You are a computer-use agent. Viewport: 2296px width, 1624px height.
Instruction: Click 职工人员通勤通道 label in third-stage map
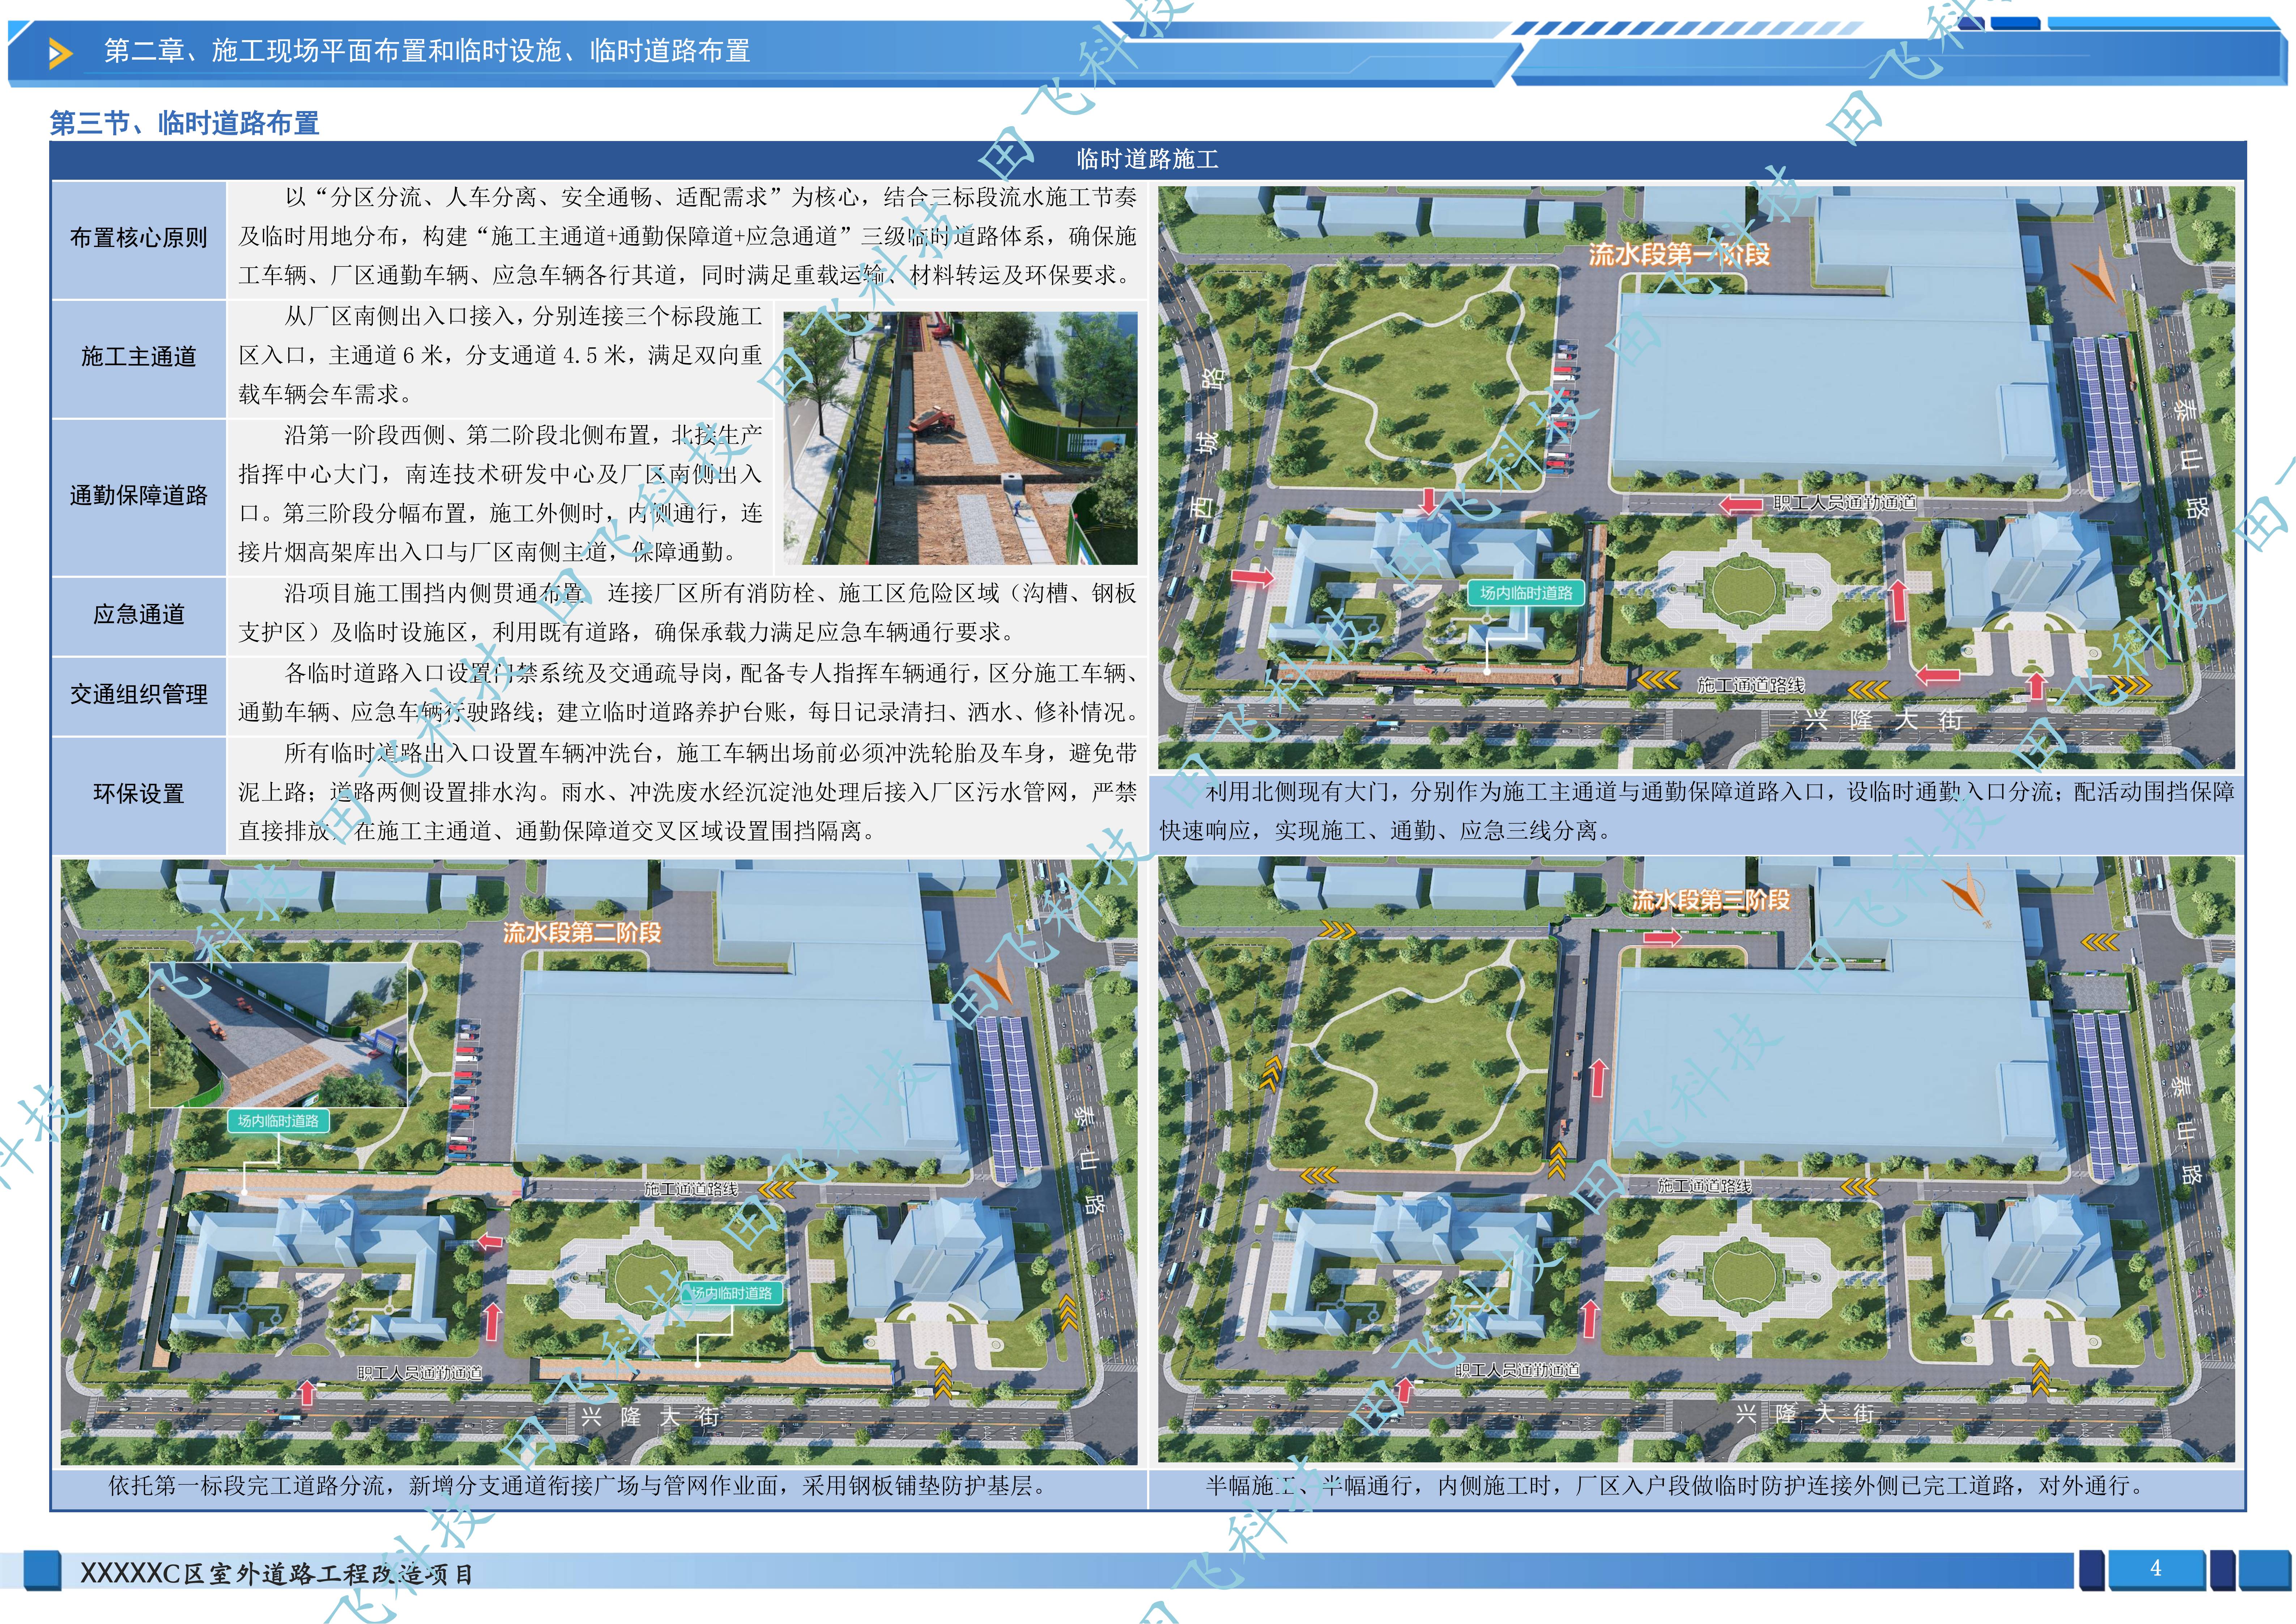pos(1518,1370)
